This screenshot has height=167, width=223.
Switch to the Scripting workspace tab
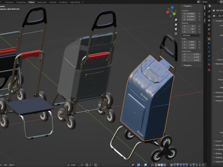[x=52, y=2]
